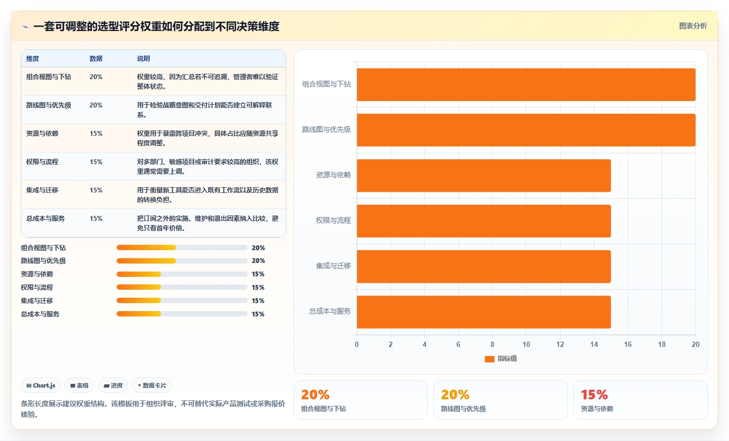Click the orange chart bar for 权限与流程
729x441 pixels.
coord(484,221)
